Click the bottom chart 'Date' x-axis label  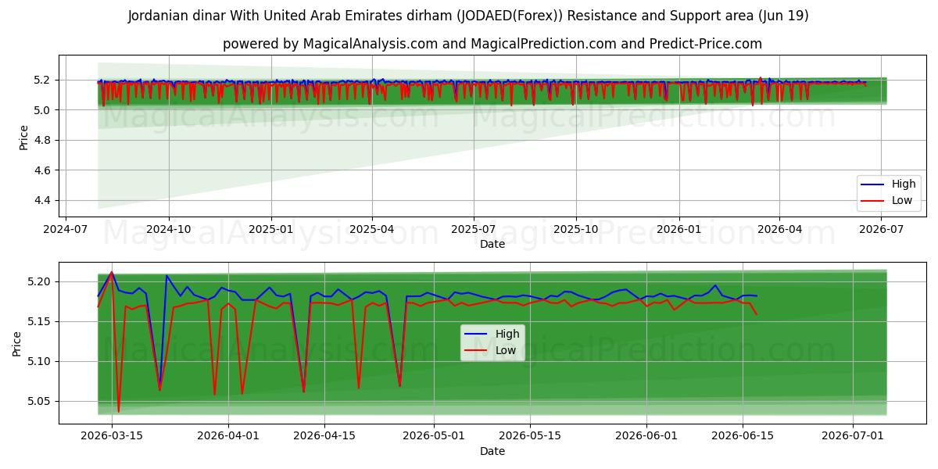click(492, 451)
